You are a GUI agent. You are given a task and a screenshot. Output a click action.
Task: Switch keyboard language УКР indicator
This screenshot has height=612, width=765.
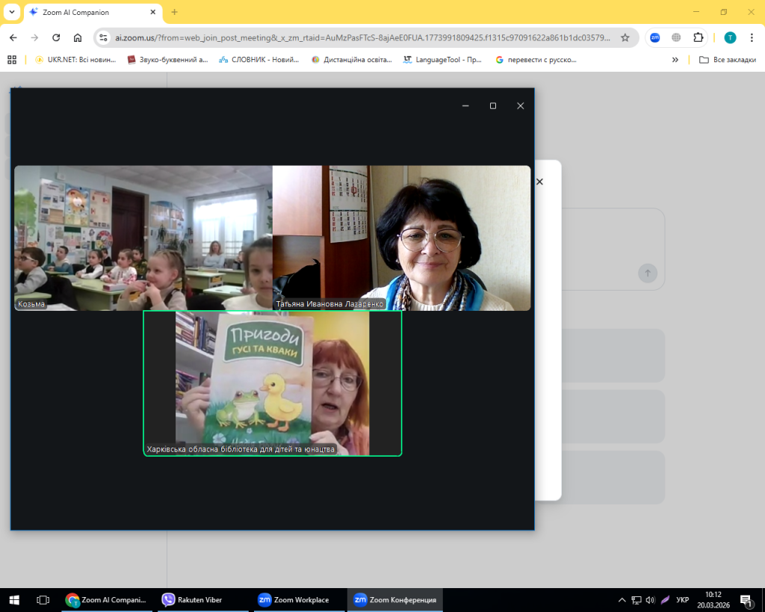click(682, 599)
